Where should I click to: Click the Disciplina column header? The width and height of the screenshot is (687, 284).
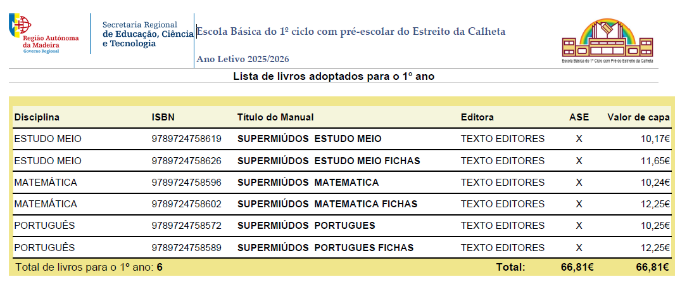click(x=37, y=117)
